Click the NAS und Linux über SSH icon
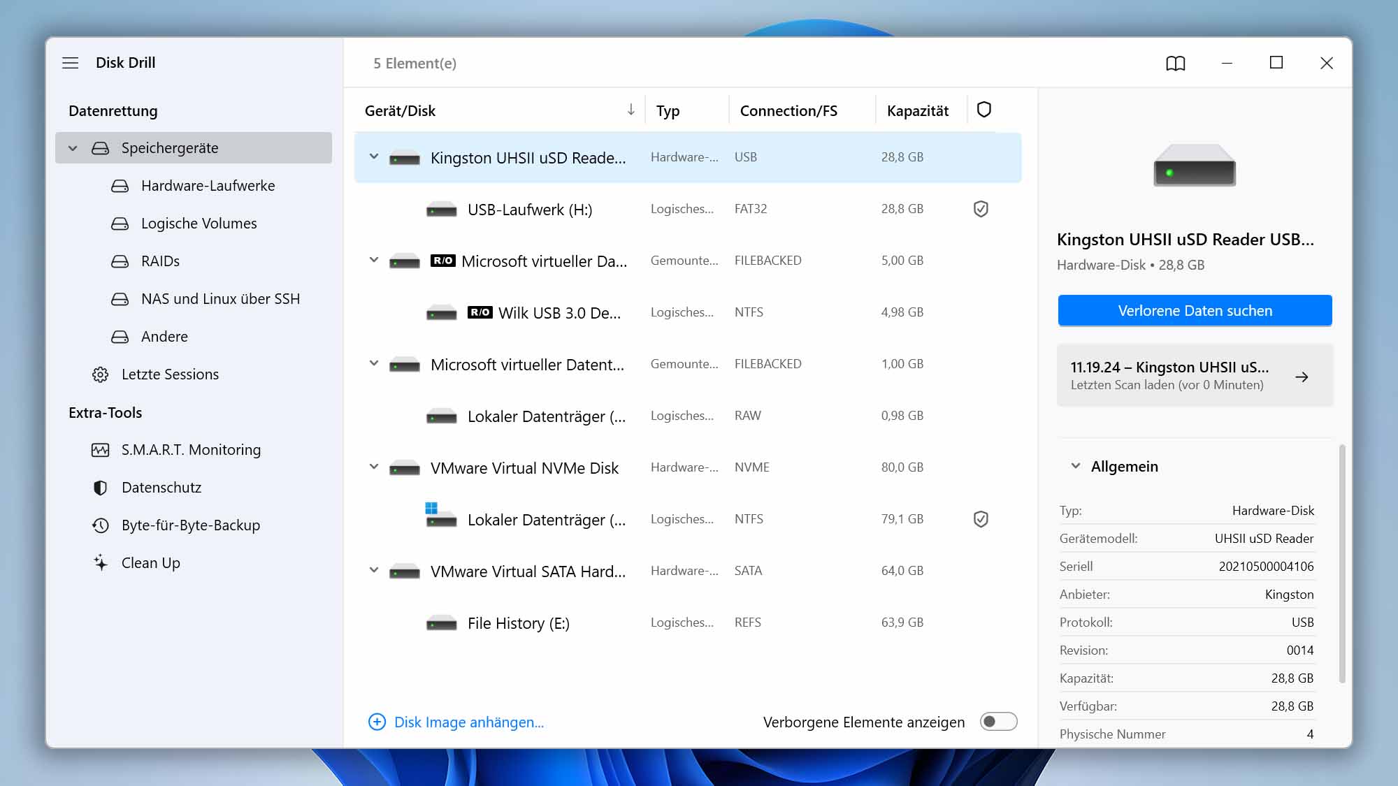The height and width of the screenshot is (786, 1398). (119, 298)
